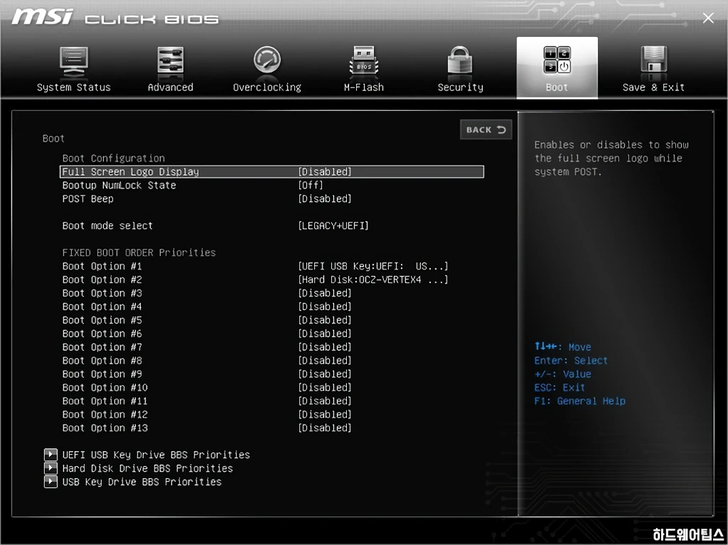Toggle POST Beep [Disabled] value
728x545 pixels.
point(324,199)
